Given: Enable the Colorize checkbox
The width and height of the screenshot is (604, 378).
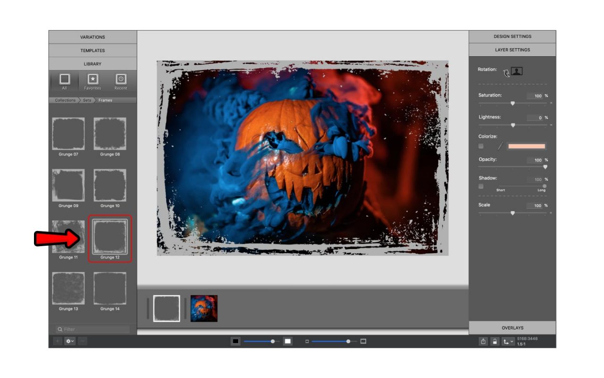Looking at the screenshot, I should [481, 146].
